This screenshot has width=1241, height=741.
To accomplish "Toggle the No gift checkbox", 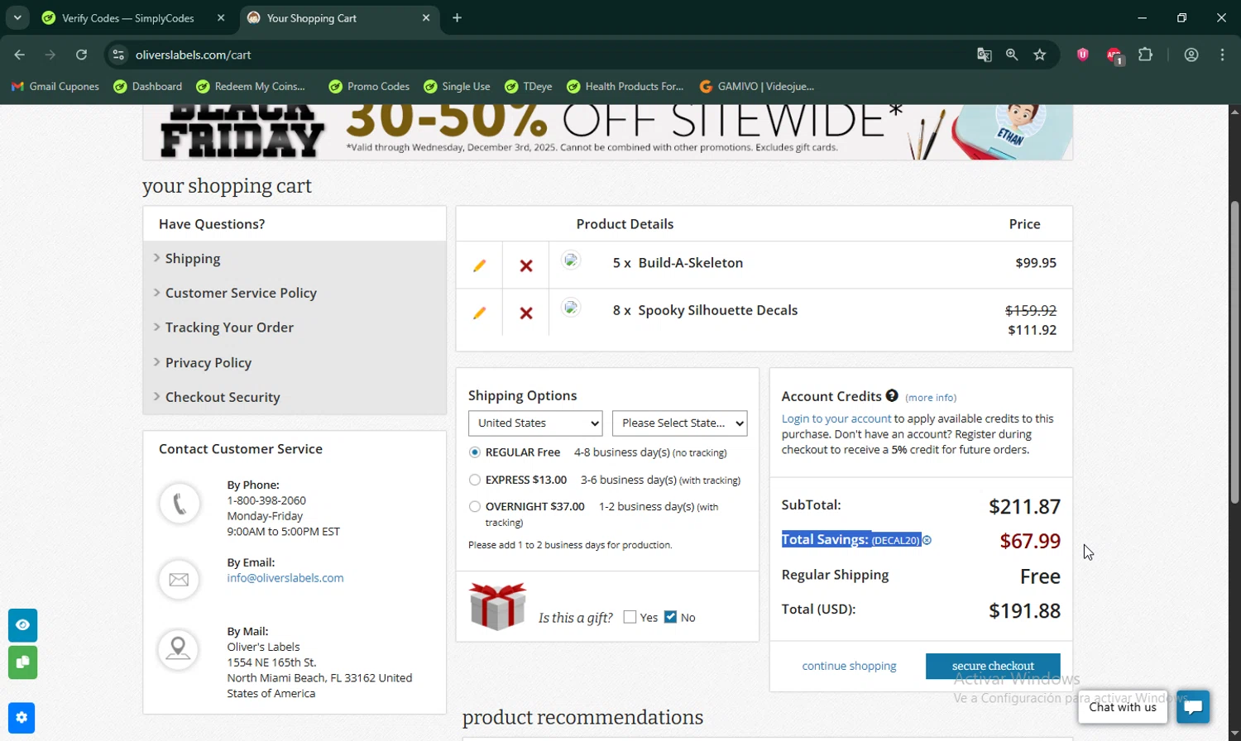I will tap(670, 617).
